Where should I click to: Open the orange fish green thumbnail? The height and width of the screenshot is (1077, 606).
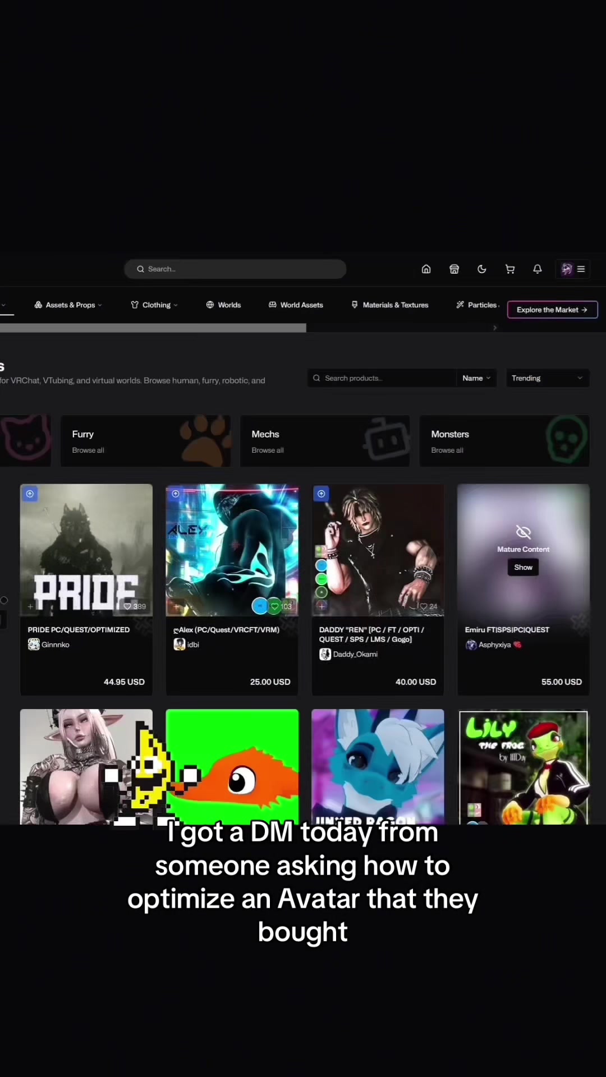click(232, 767)
